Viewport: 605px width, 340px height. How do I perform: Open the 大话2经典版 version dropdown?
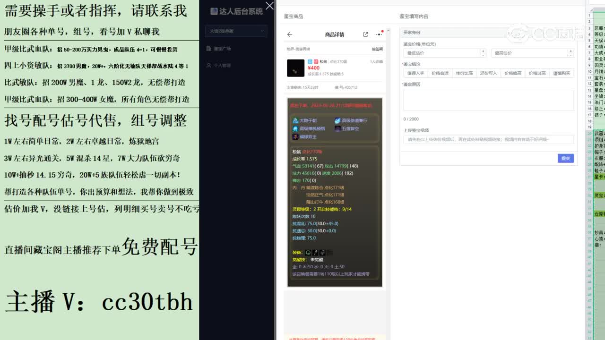click(236, 31)
